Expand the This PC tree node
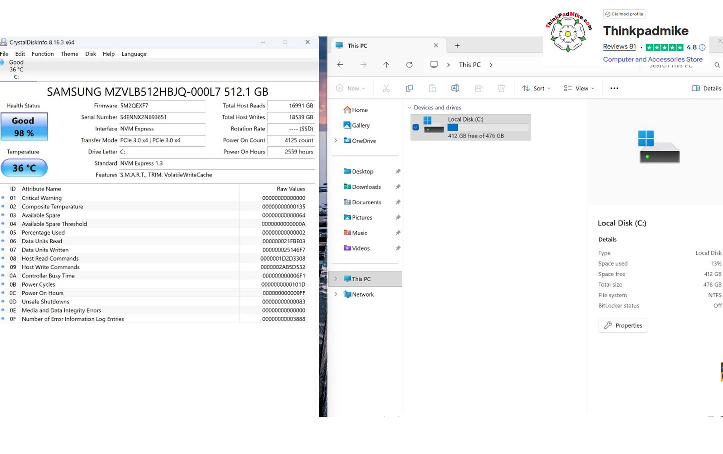 click(x=336, y=279)
